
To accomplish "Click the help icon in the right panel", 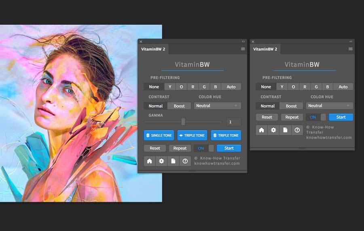I will [x=297, y=130].
